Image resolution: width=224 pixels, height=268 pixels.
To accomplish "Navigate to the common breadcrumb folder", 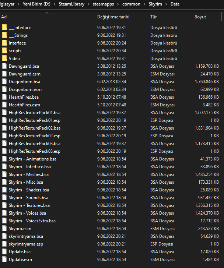I will tap(131, 4).
